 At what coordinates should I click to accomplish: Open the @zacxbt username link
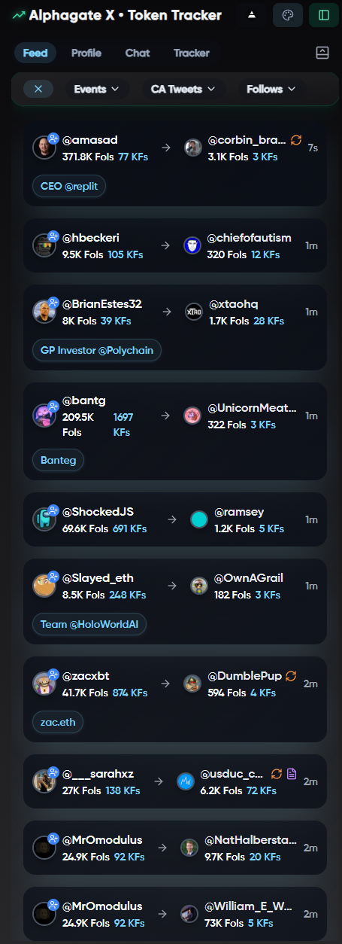(x=87, y=675)
